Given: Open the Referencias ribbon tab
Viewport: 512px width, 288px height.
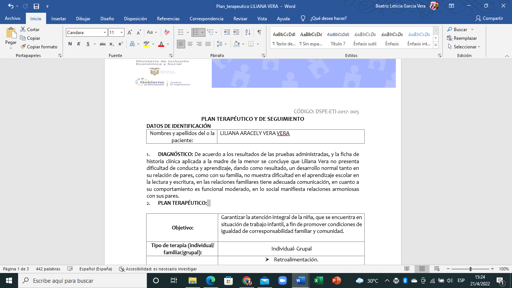Looking at the screenshot, I should click(168, 18).
